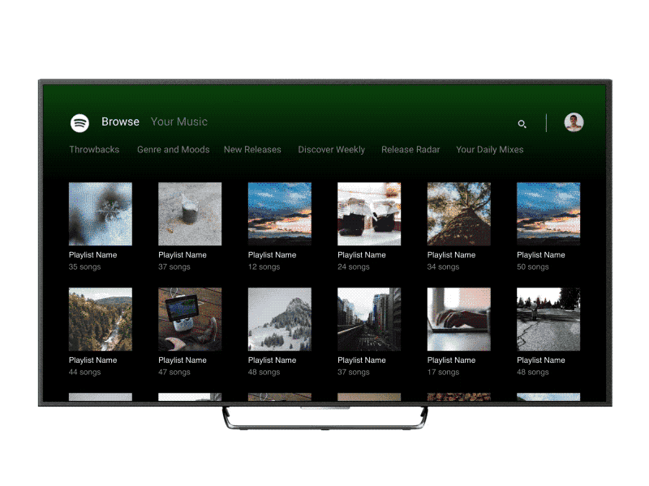Open the city street playlist cover, fourth in the second row

point(369,319)
